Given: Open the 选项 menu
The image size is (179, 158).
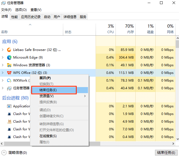Looking at the screenshot, I should 21,10.
